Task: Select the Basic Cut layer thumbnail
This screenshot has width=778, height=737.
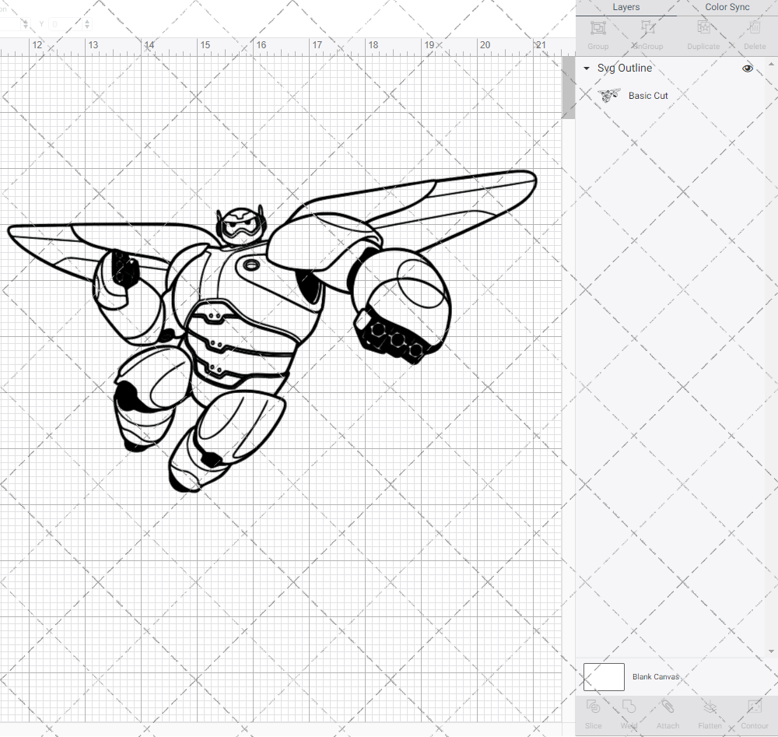Action: tap(609, 95)
